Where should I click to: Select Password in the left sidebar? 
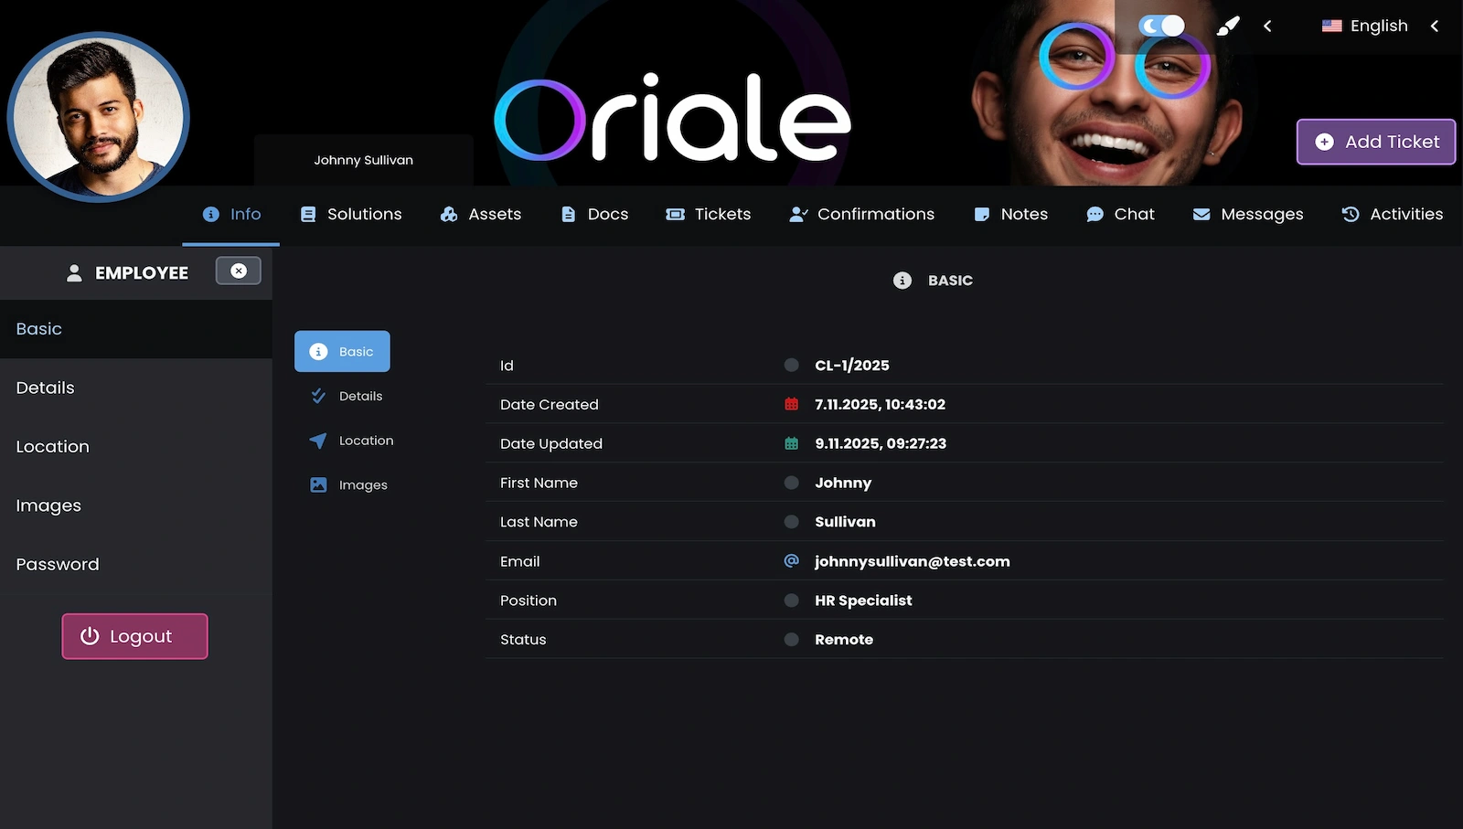tap(58, 565)
